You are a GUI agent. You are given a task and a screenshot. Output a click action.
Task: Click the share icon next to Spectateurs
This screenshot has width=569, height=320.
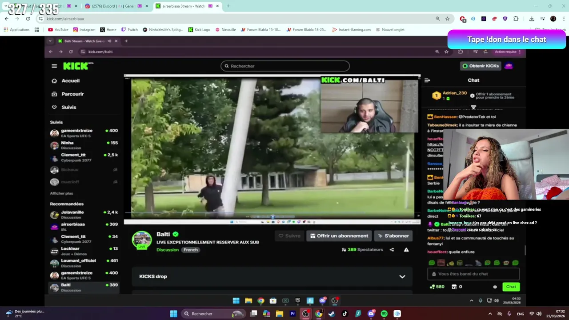point(392,250)
